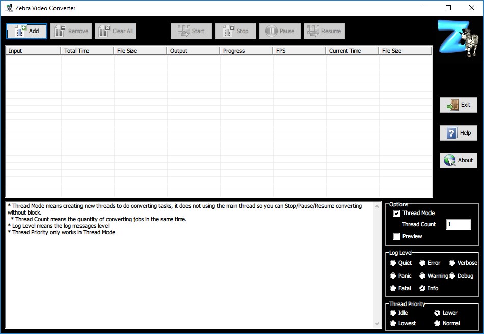The width and height of the screenshot is (484, 334).
Task: Click the "Thread Count means the quantity" log line
Action: tap(99, 220)
